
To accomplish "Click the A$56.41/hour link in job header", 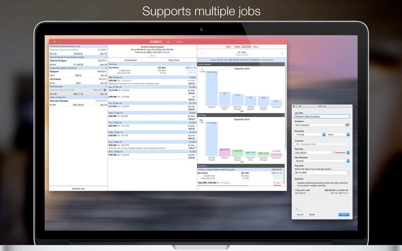I will pyautogui.click(x=163, y=52).
